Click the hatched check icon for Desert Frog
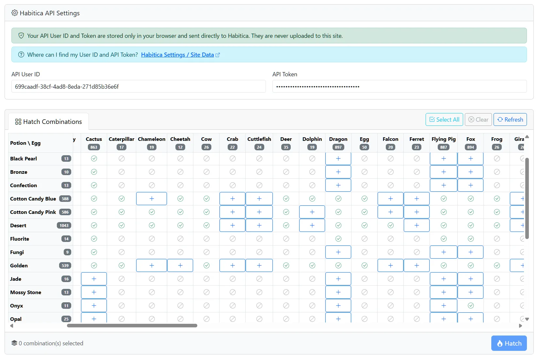The width and height of the screenshot is (538, 359). coord(497,225)
